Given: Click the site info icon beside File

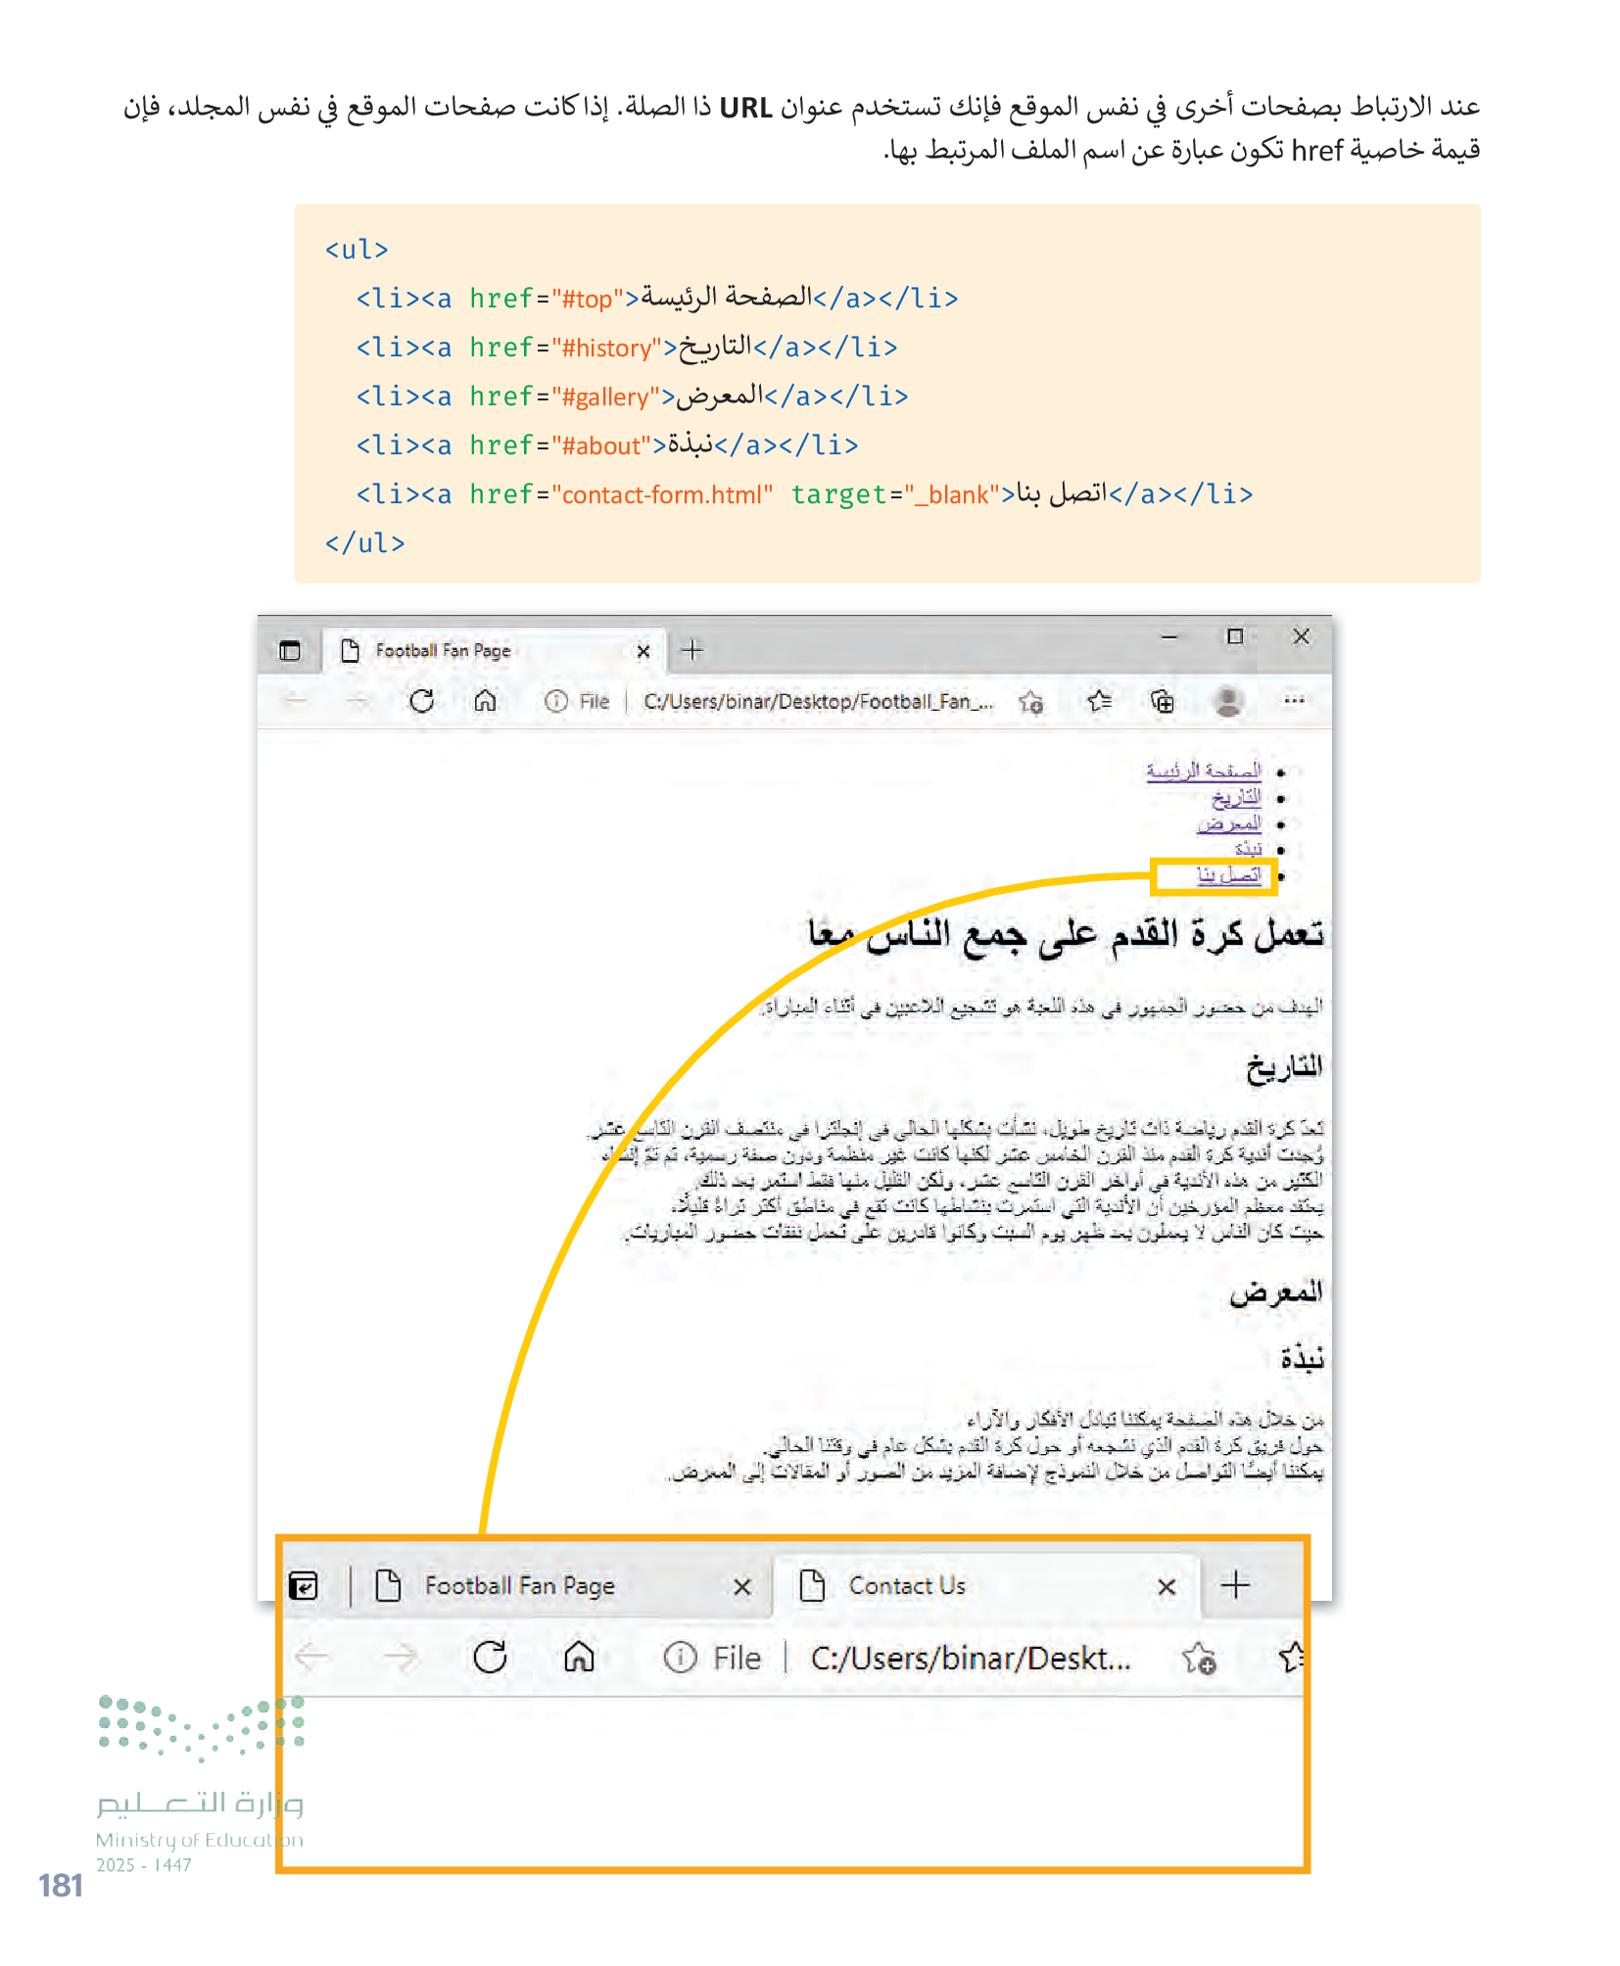Looking at the screenshot, I should click(555, 701).
